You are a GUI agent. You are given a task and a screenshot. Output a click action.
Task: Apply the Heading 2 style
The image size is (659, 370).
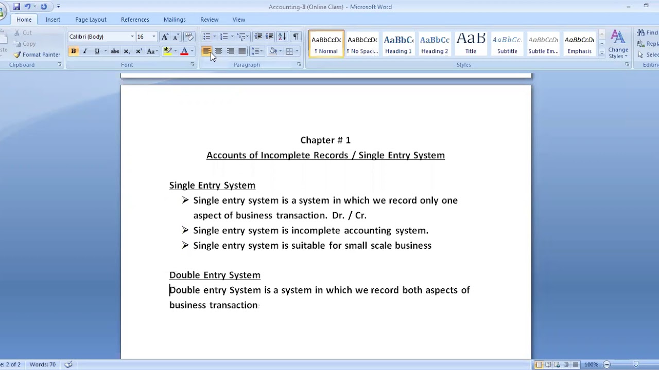click(x=435, y=44)
